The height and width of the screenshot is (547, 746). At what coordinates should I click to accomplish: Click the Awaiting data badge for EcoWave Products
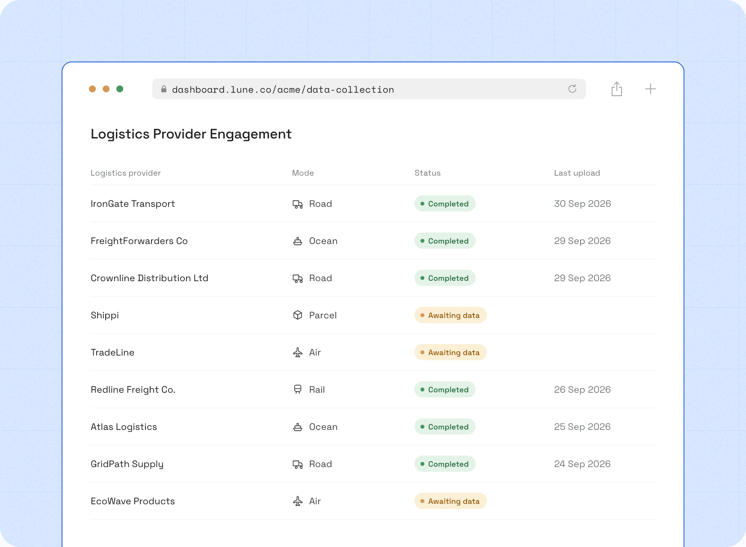click(450, 501)
